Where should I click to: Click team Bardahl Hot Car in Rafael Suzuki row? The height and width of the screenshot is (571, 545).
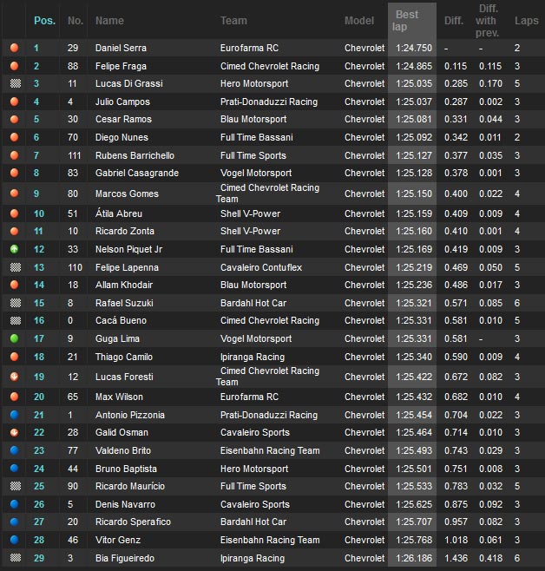tap(253, 303)
